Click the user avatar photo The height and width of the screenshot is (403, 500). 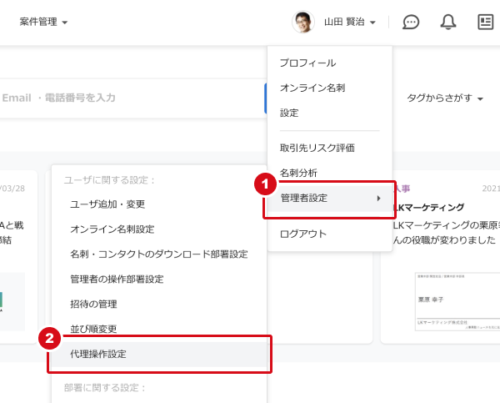click(303, 22)
